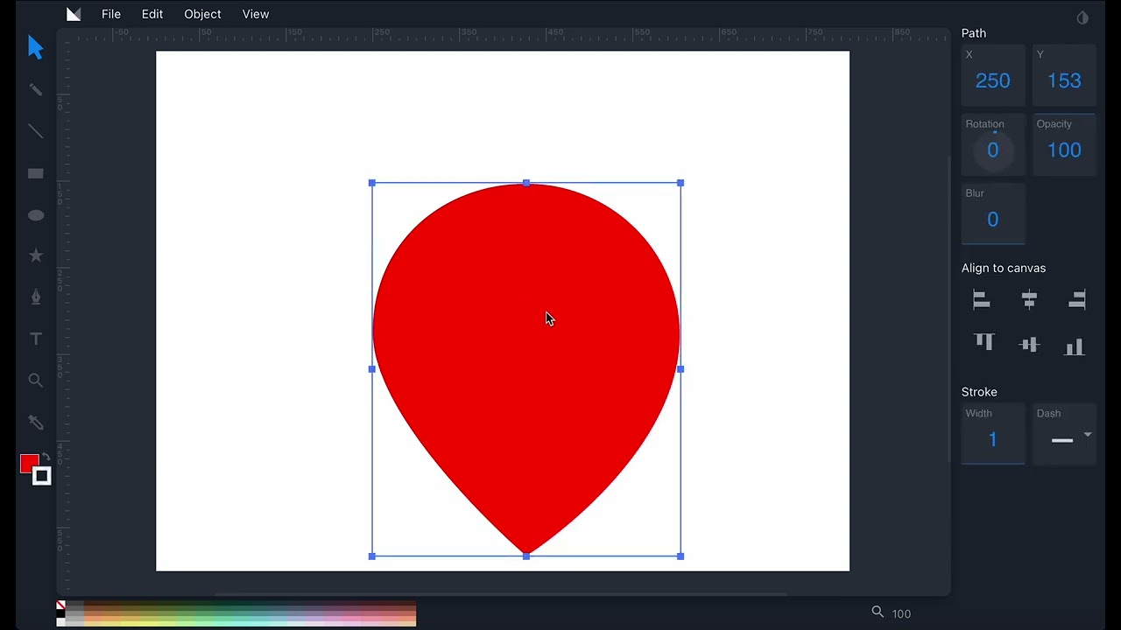Open the File menu
Image resolution: width=1121 pixels, height=630 pixels.
[111, 14]
